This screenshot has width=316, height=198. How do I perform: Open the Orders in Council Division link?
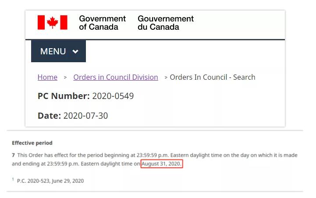point(115,77)
